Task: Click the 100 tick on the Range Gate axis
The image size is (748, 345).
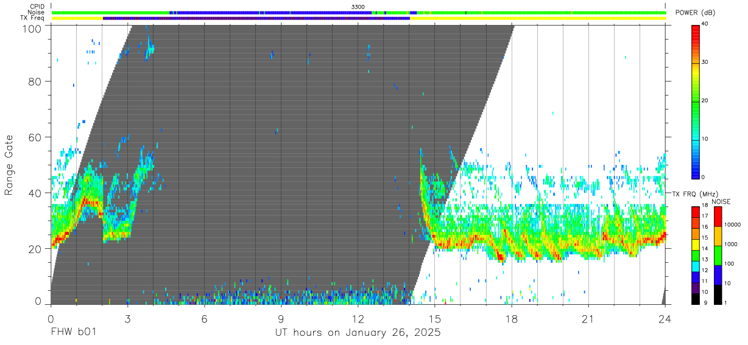Action: pos(32,29)
